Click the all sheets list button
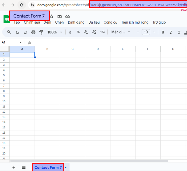Image resolution: width=187 pixels, height=171 pixels. pyautogui.click(x=24, y=168)
